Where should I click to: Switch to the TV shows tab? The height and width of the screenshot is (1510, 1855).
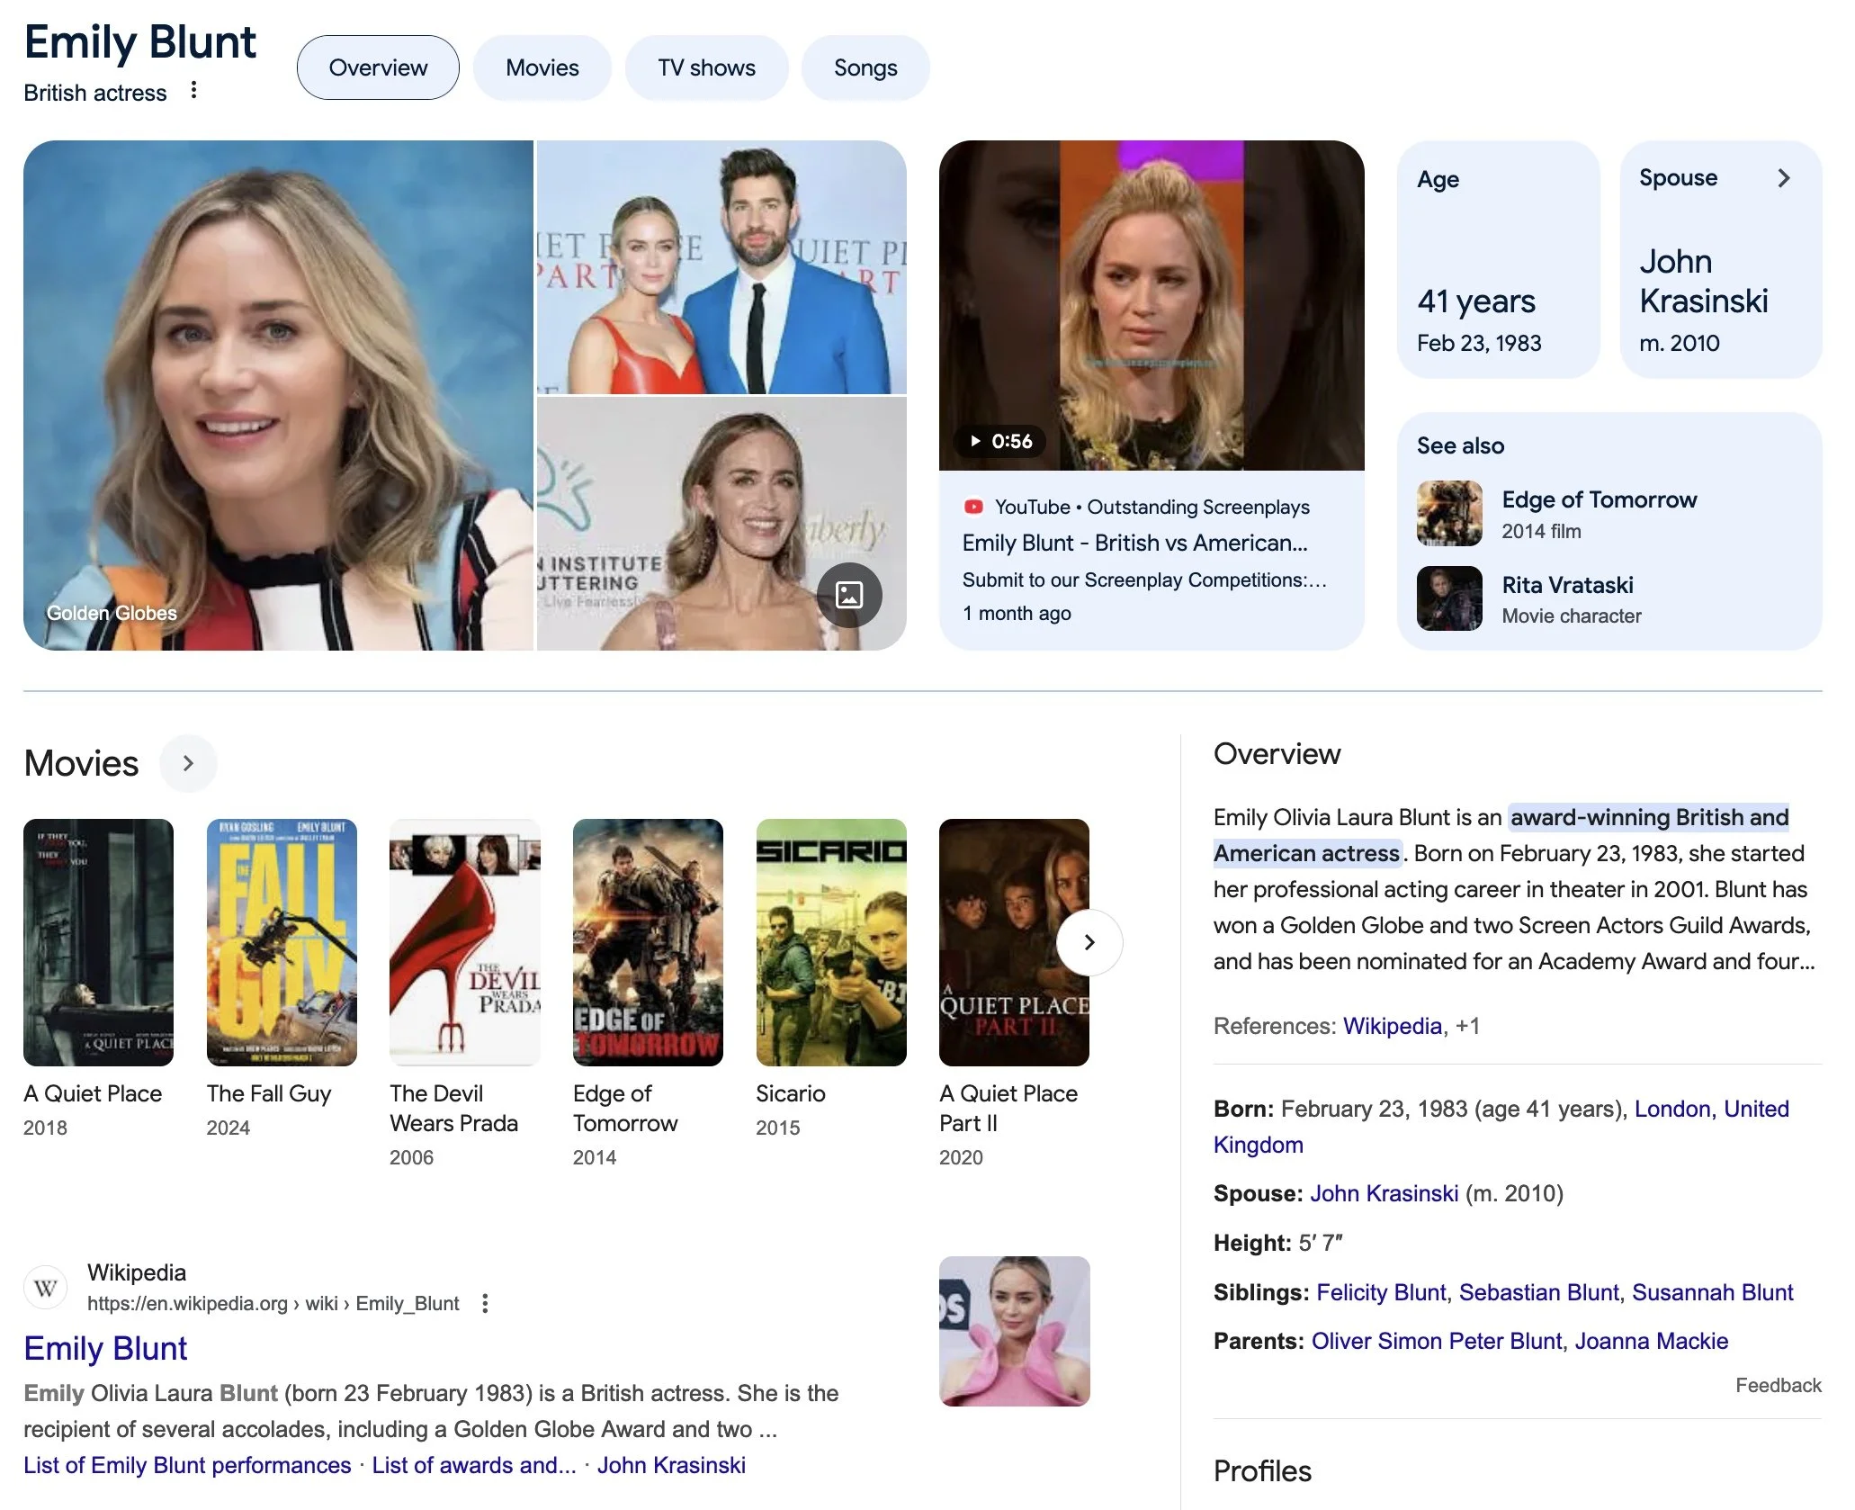(706, 67)
